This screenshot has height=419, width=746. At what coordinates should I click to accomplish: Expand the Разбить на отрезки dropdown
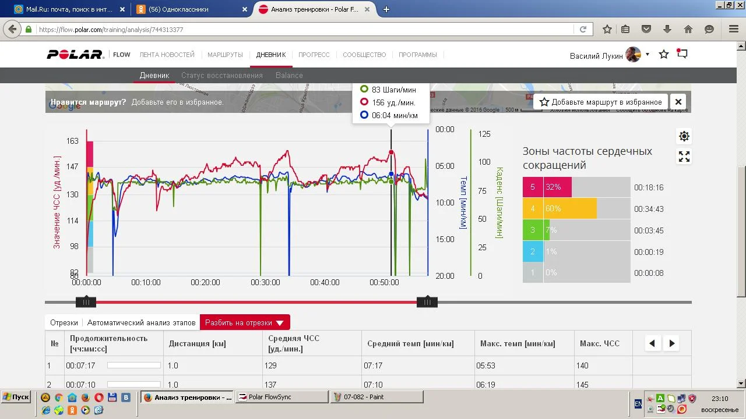[245, 322]
